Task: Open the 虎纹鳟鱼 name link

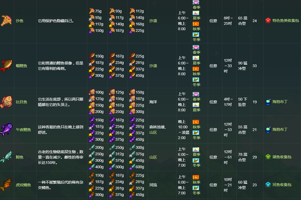Action: [23, 185]
